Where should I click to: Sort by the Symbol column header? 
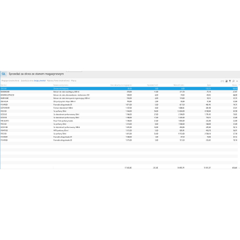(x=4, y=85)
